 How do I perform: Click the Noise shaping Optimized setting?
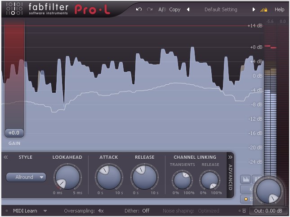coord(191,211)
